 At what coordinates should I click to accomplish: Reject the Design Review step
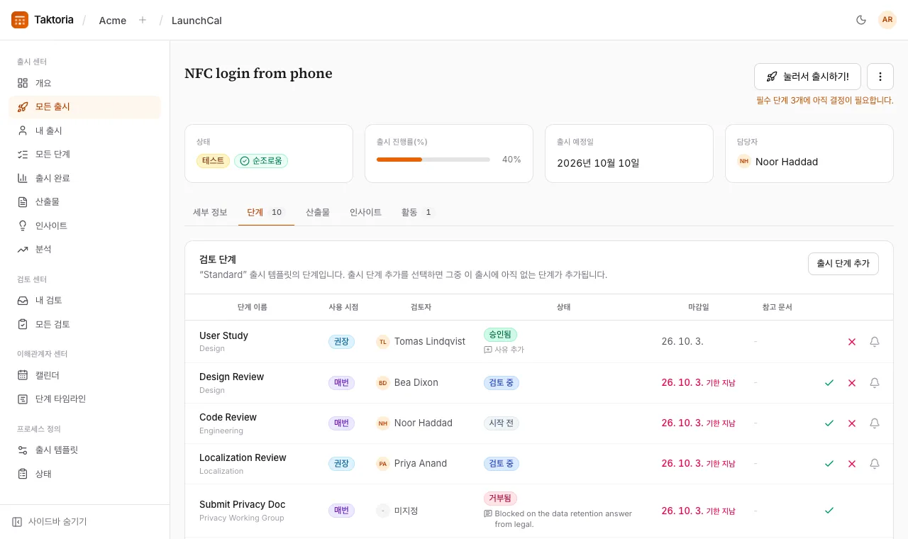tap(852, 383)
